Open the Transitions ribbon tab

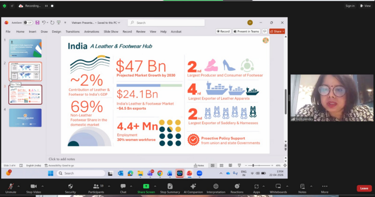(73, 31)
